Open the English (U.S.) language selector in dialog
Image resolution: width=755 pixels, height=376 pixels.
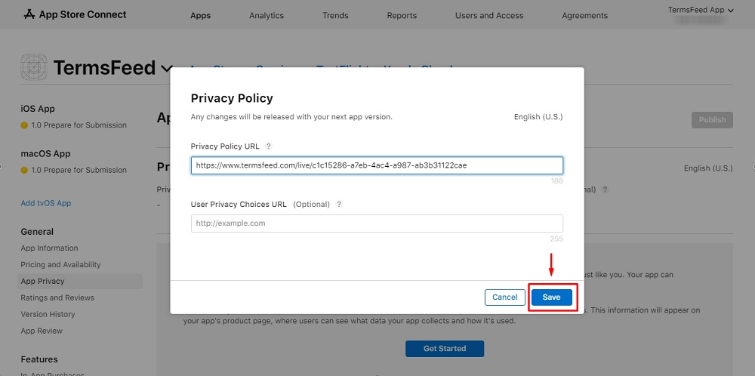pyautogui.click(x=538, y=117)
